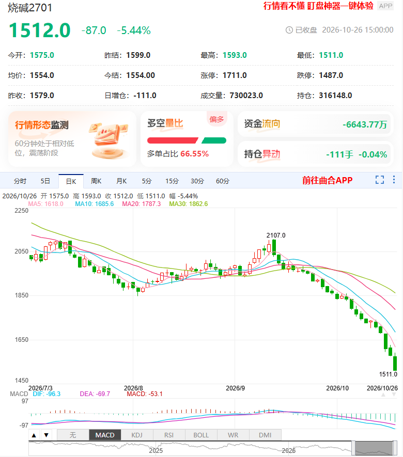Image resolution: width=403 pixels, height=457 pixels.
Task: Click the 1511.0 low point label
Action: coord(388,374)
